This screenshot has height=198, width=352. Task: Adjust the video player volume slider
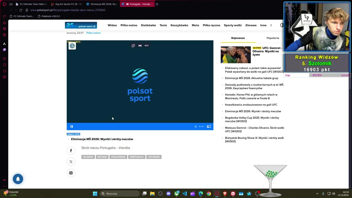(201, 127)
